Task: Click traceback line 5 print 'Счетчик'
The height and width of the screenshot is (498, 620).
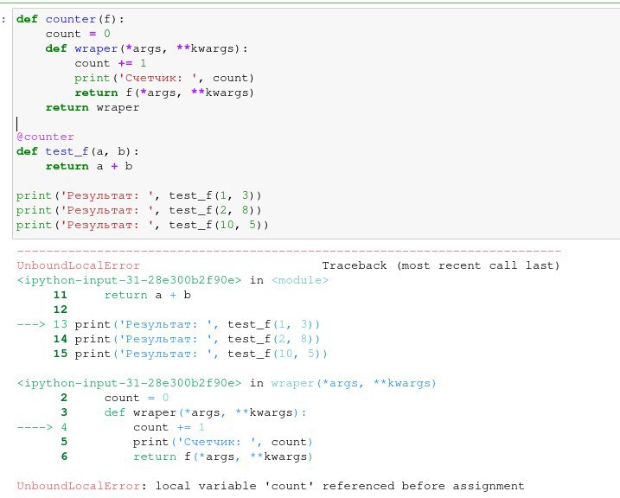Action: pos(187,442)
